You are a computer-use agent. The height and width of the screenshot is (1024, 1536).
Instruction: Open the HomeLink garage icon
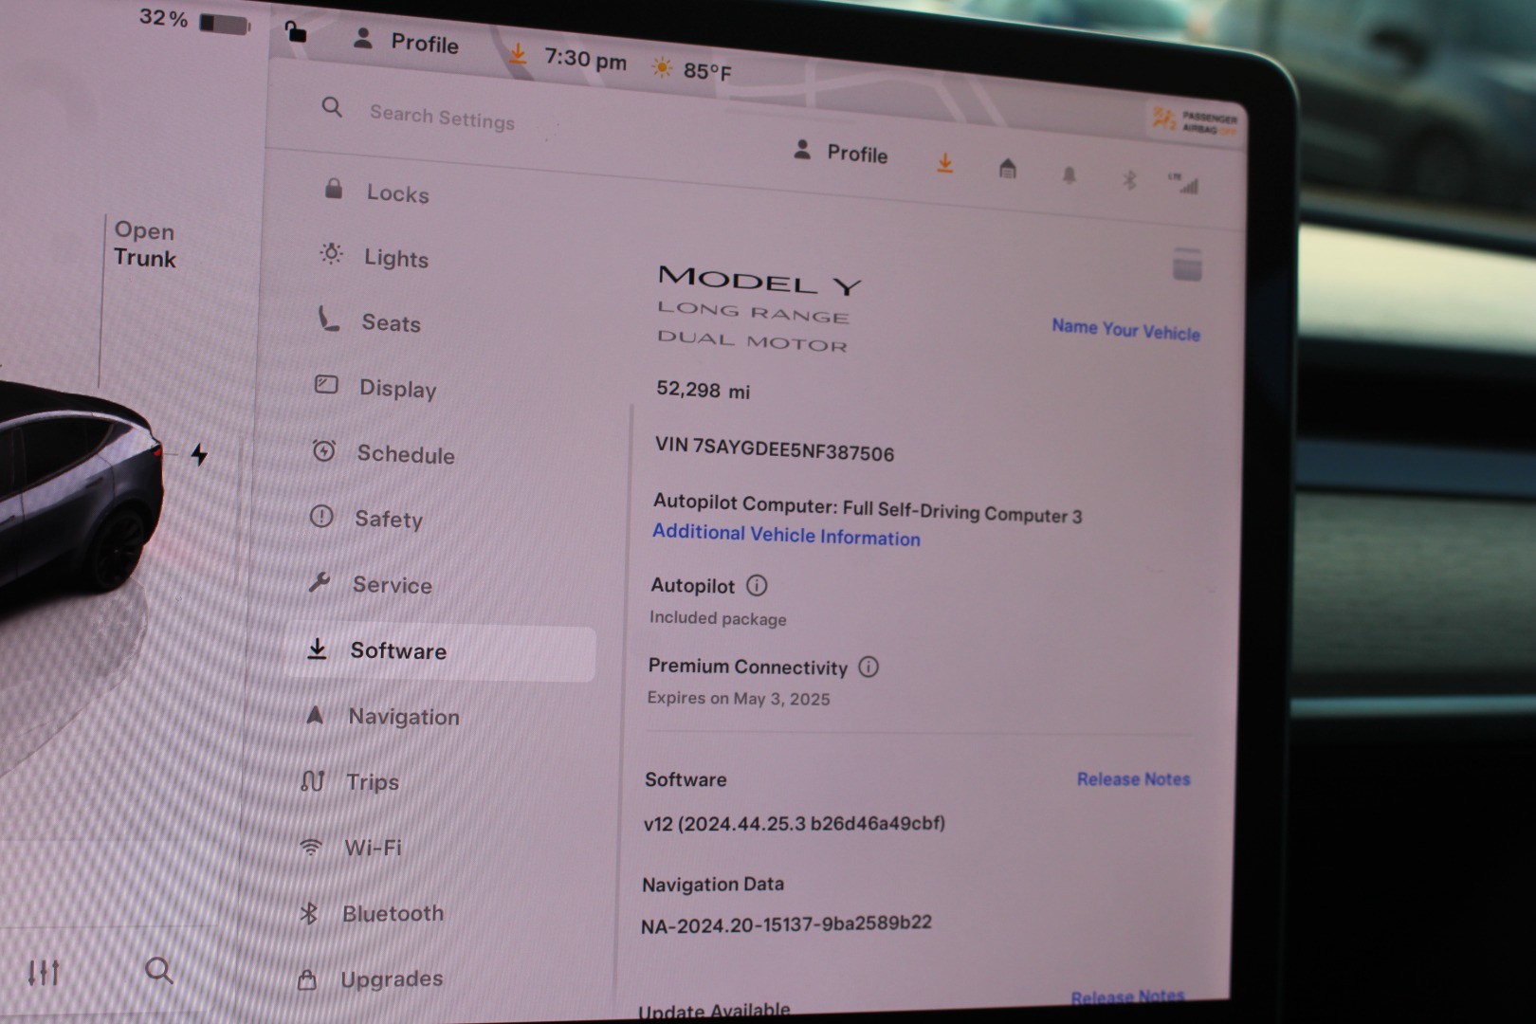click(x=1007, y=170)
